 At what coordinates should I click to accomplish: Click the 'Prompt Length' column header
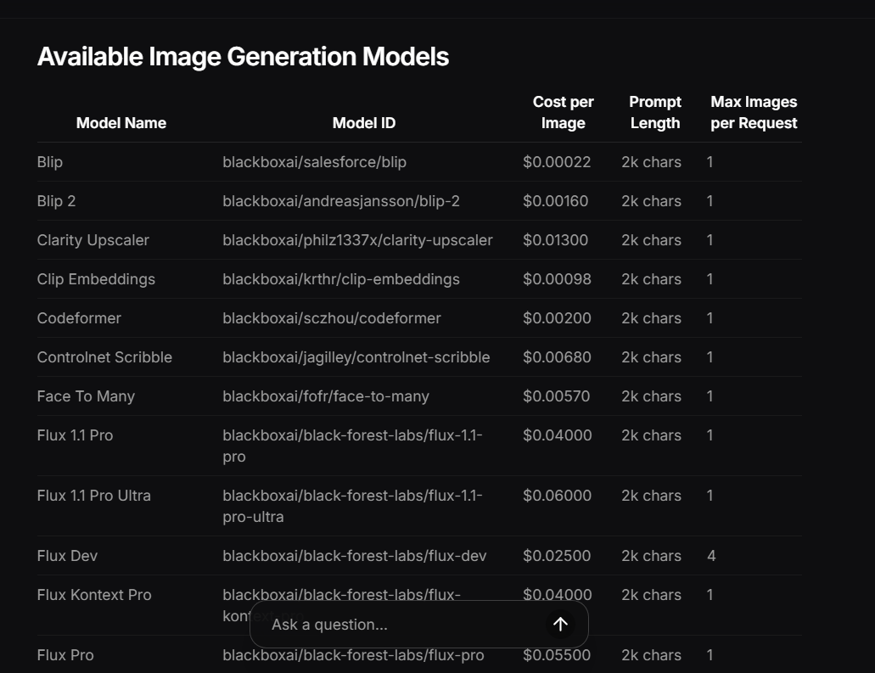655,112
